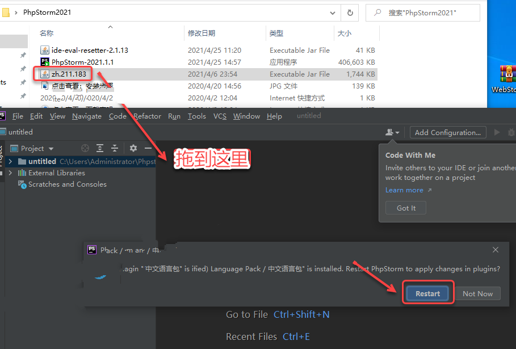The image size is (516, 349).
Task: Click the Select Opened File locate icon
Action: 85,148
